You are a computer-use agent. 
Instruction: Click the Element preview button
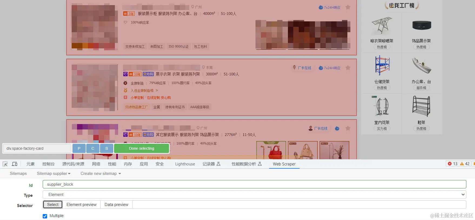(81, 205)
